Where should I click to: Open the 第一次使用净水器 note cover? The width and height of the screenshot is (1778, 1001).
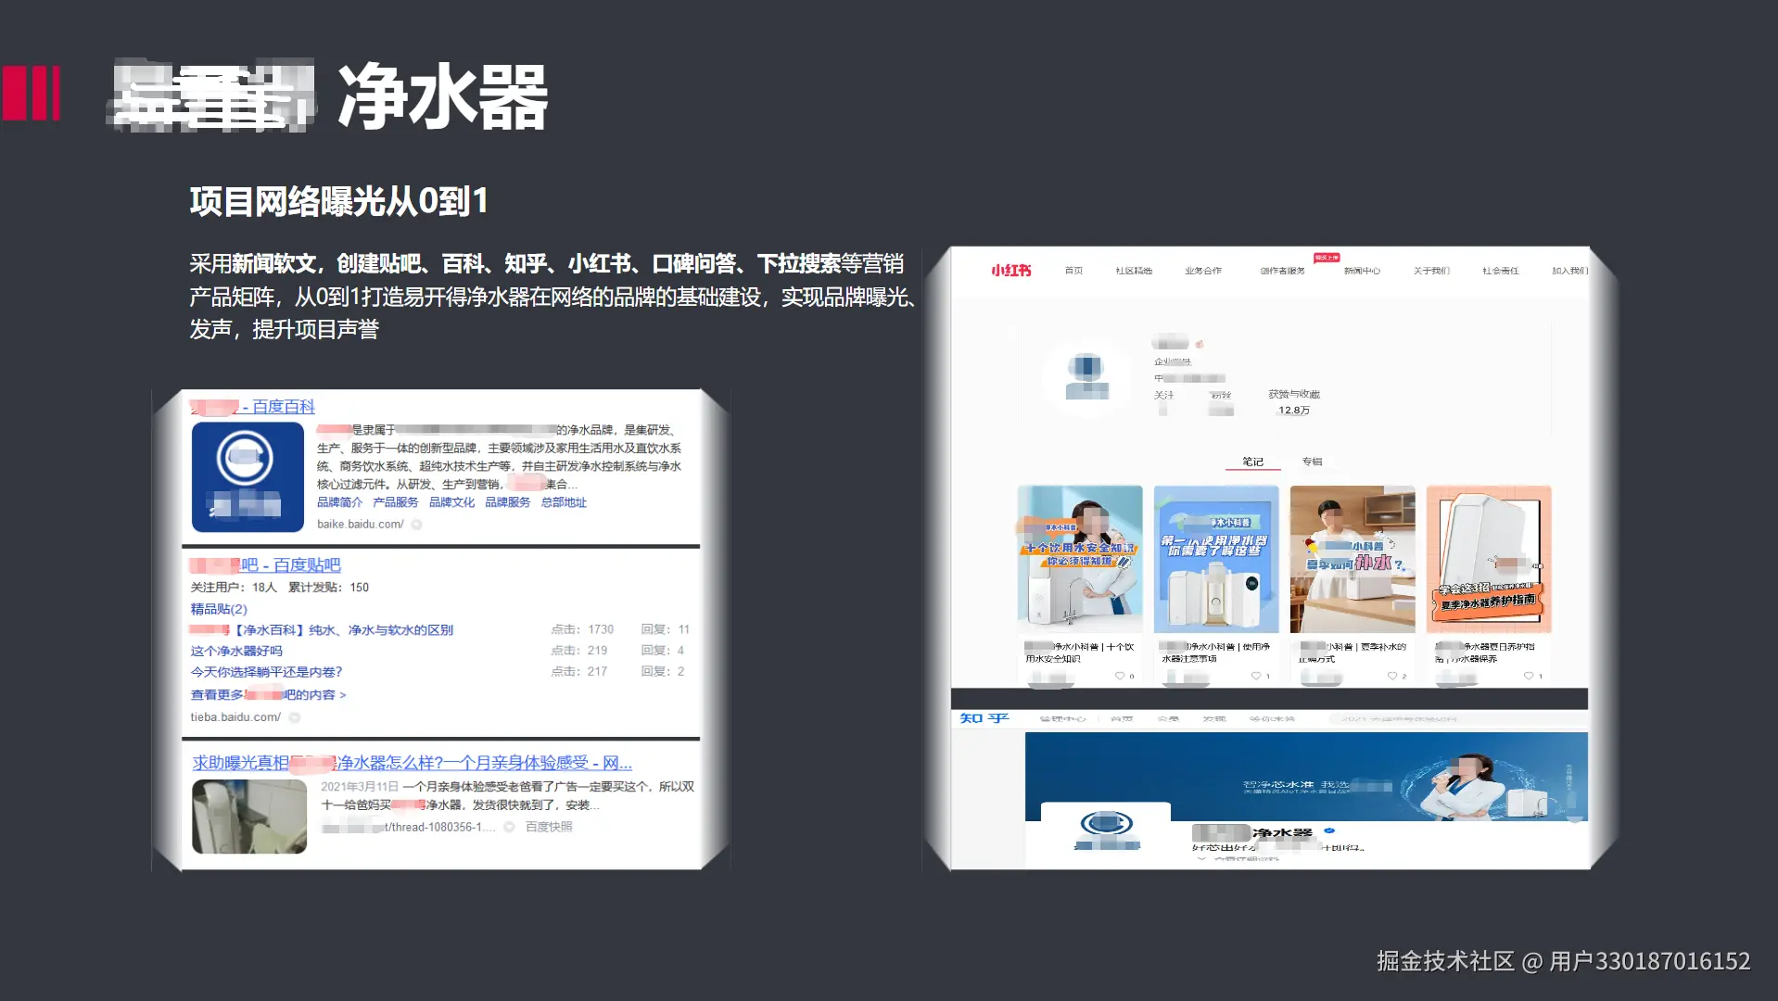coord(1216,560)
